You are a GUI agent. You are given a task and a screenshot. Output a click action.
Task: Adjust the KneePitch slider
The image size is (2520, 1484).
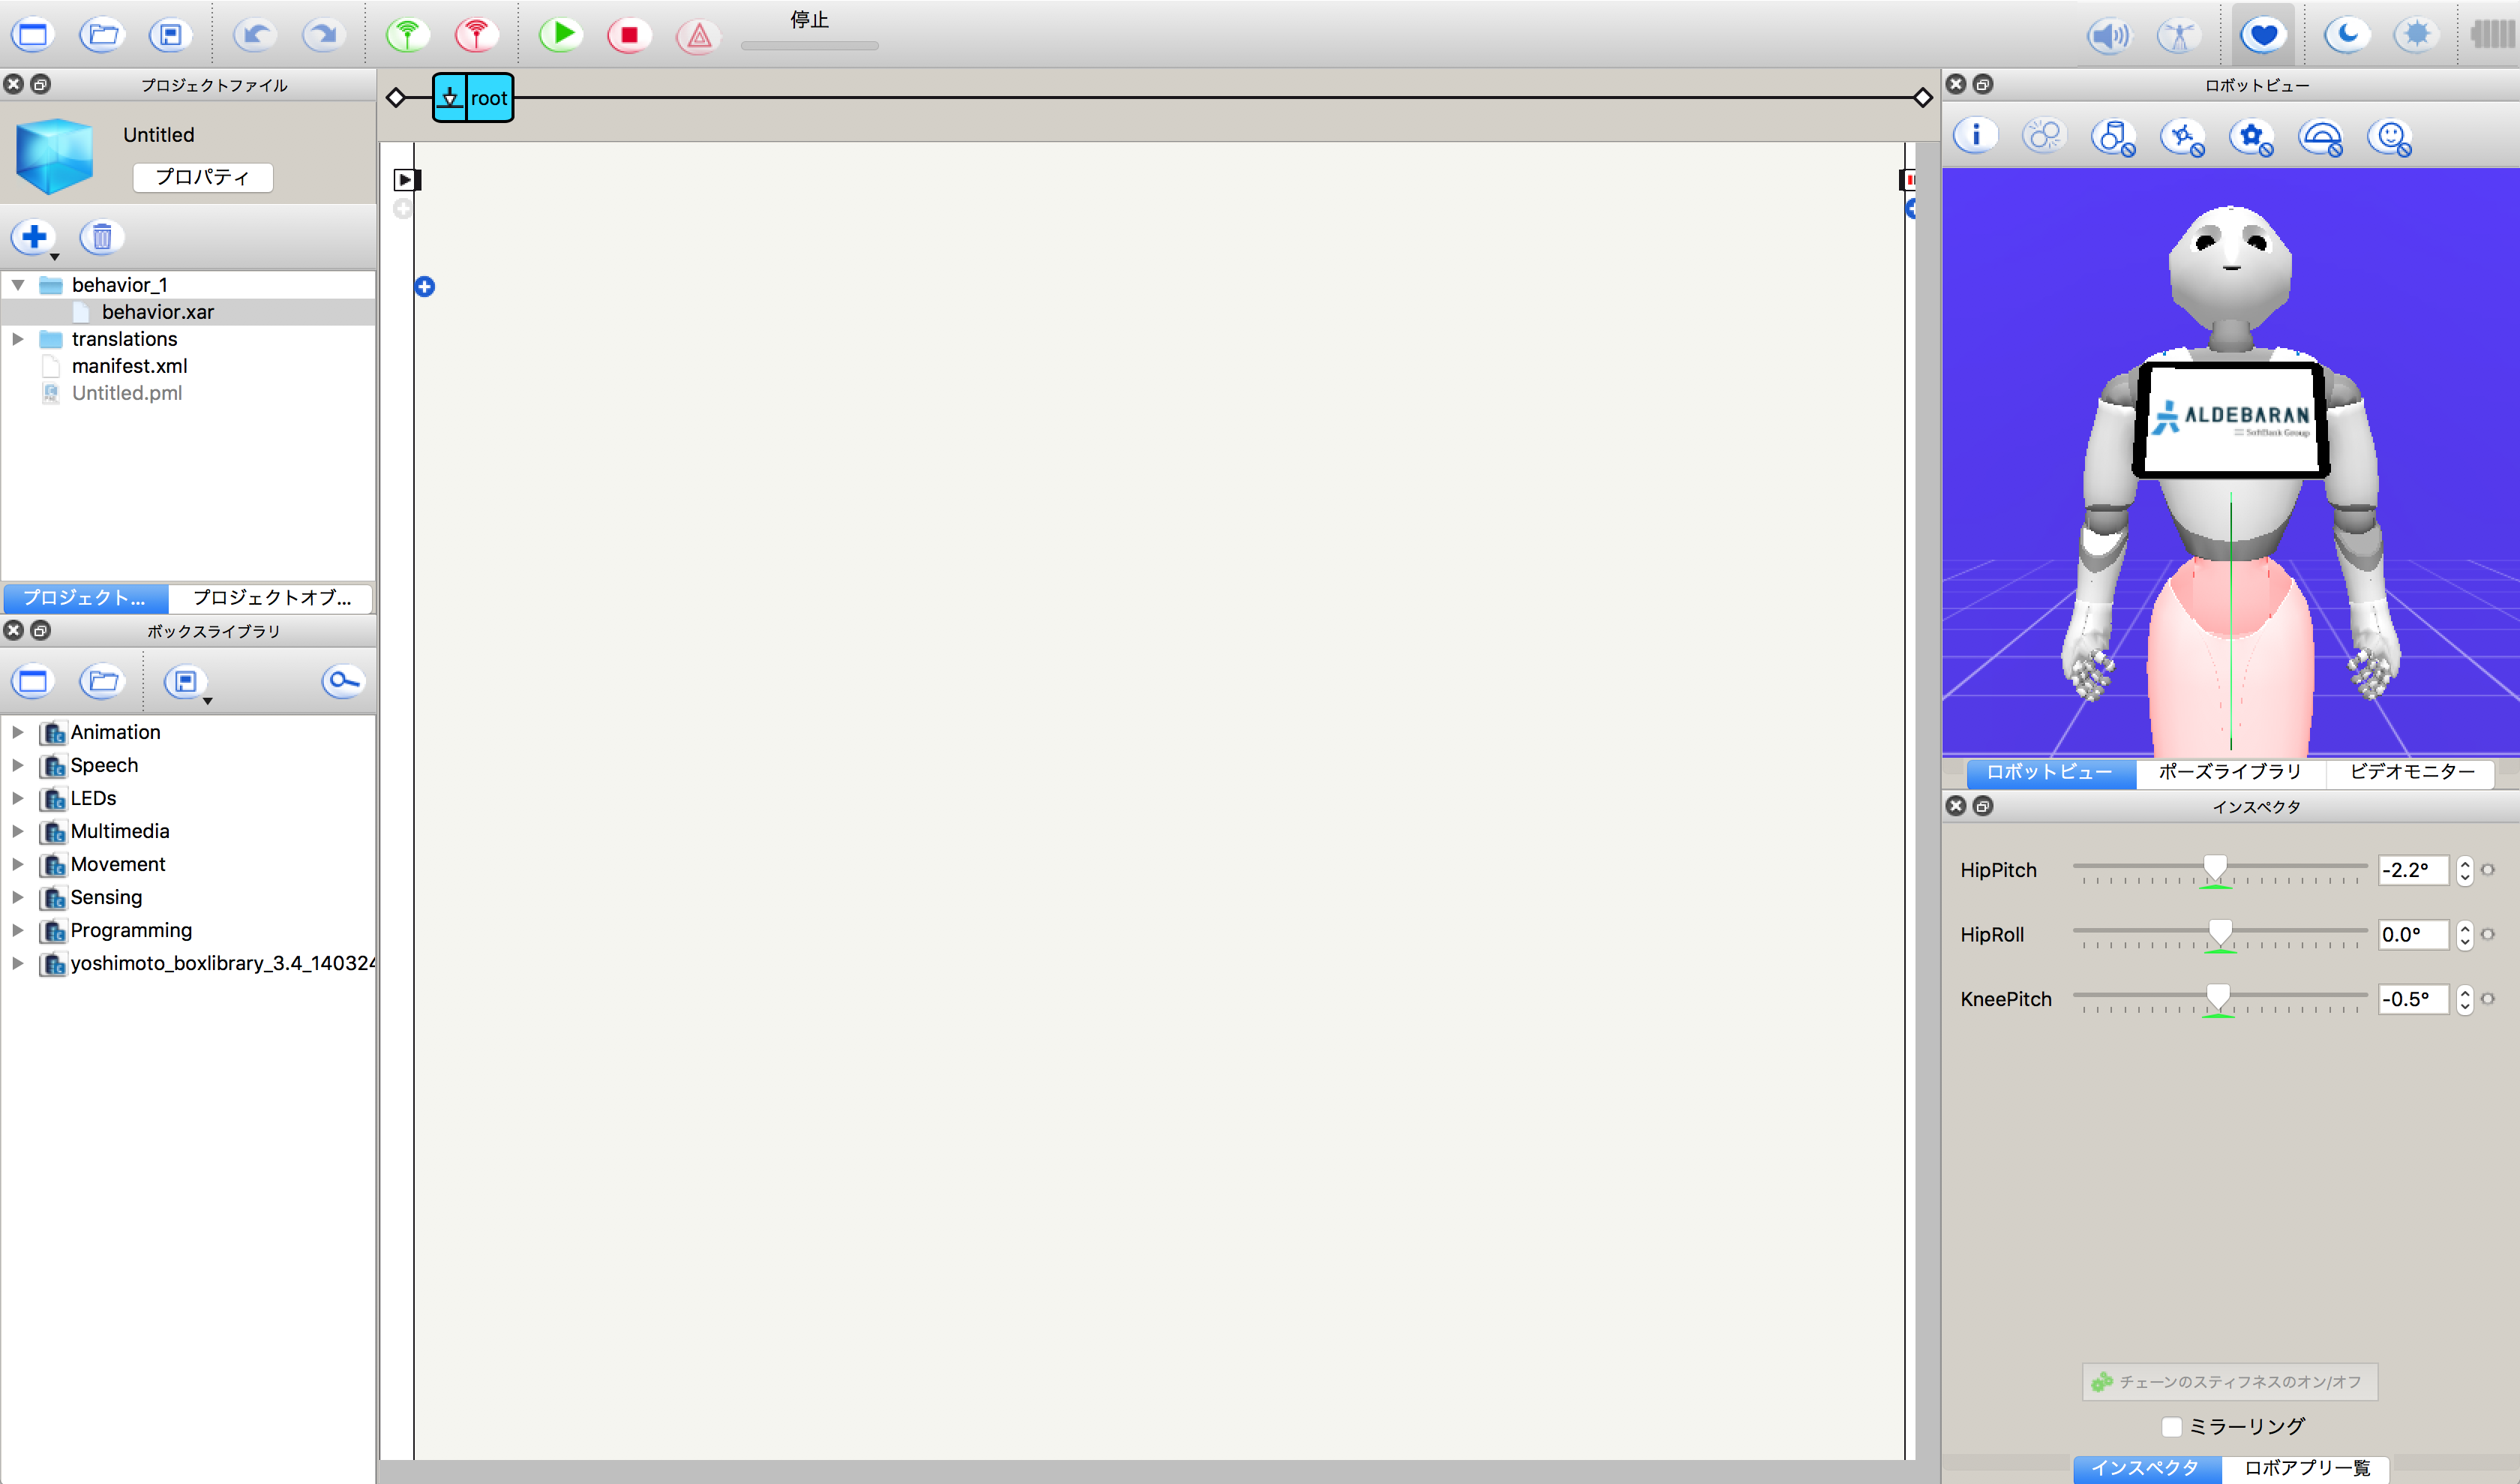click(x=2218, y=997)
